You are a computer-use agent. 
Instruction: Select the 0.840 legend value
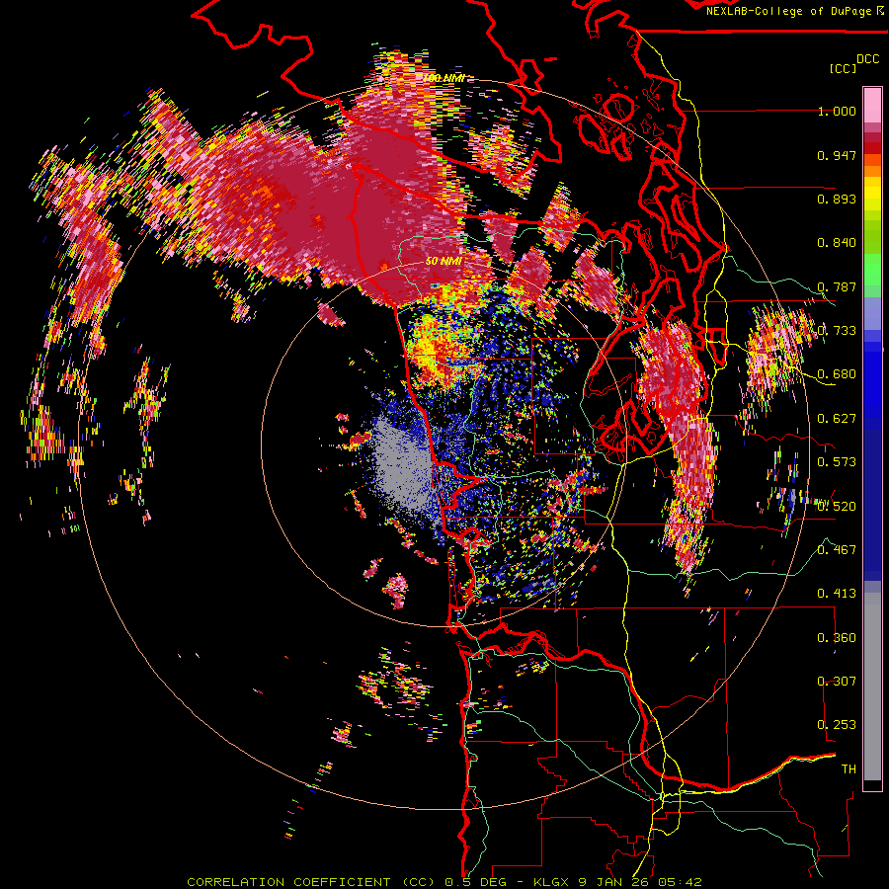(x=837, y=243)
